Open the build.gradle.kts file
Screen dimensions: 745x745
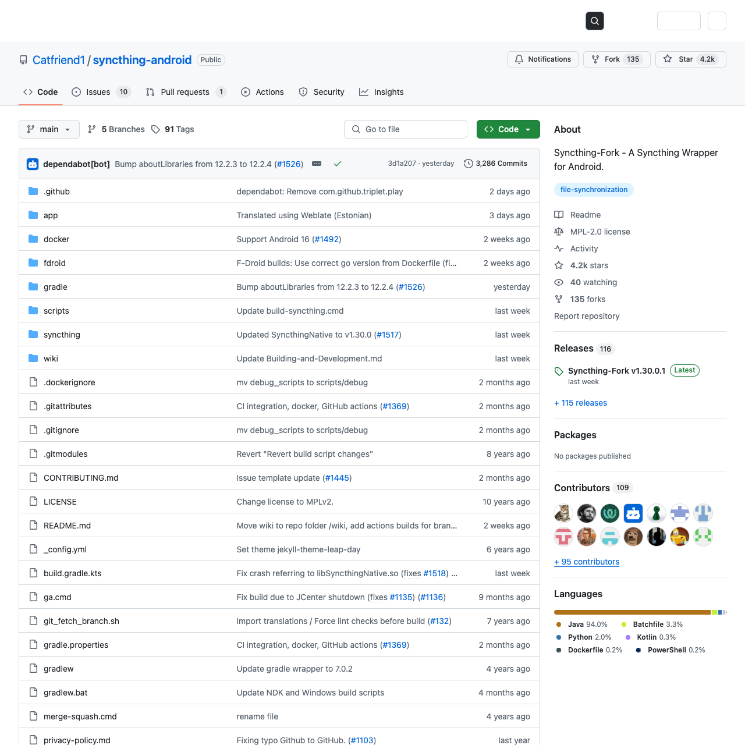[x=72, y=573]
